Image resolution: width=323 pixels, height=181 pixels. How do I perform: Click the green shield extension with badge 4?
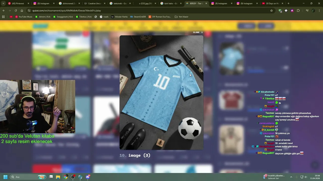280,11
